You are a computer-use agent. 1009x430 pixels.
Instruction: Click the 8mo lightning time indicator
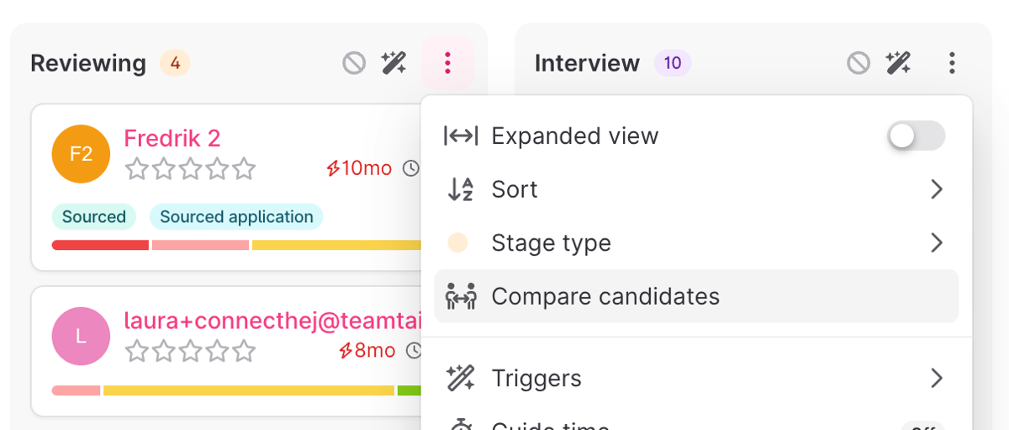pos(367,350)
